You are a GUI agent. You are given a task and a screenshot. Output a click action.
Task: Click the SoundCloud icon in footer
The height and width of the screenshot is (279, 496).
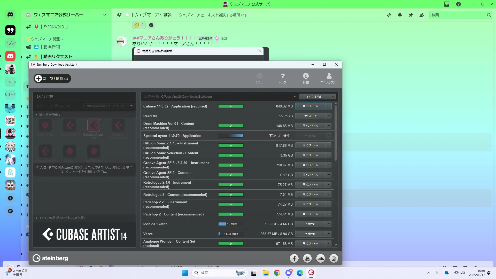pos(320,258)
